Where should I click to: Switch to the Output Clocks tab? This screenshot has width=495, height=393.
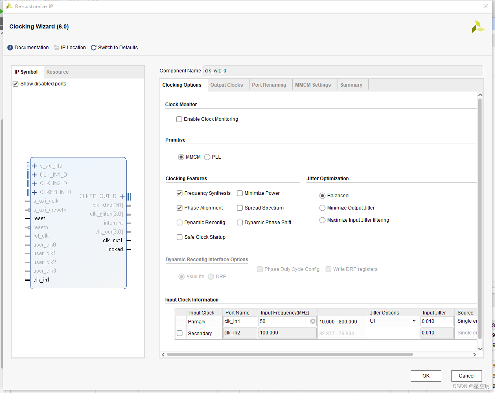pyautogui.click(x=227, y=85)
